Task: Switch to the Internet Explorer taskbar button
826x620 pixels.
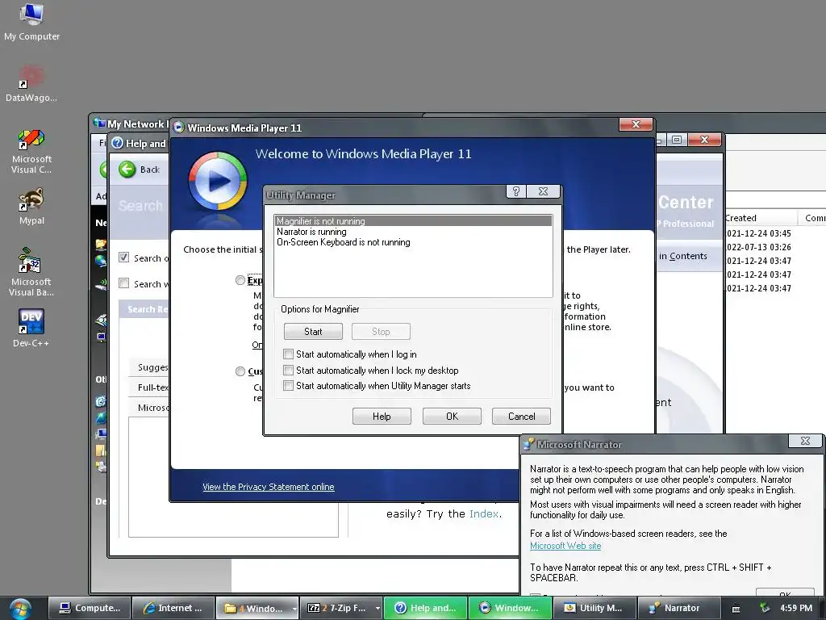Action: coord(173,608)
